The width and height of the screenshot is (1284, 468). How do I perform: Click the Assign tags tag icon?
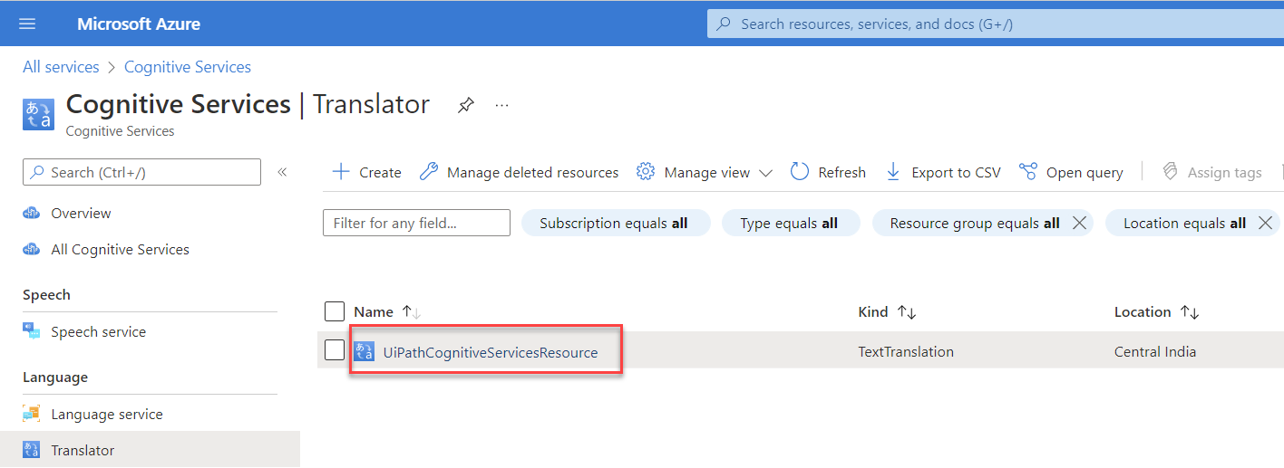1170,171
